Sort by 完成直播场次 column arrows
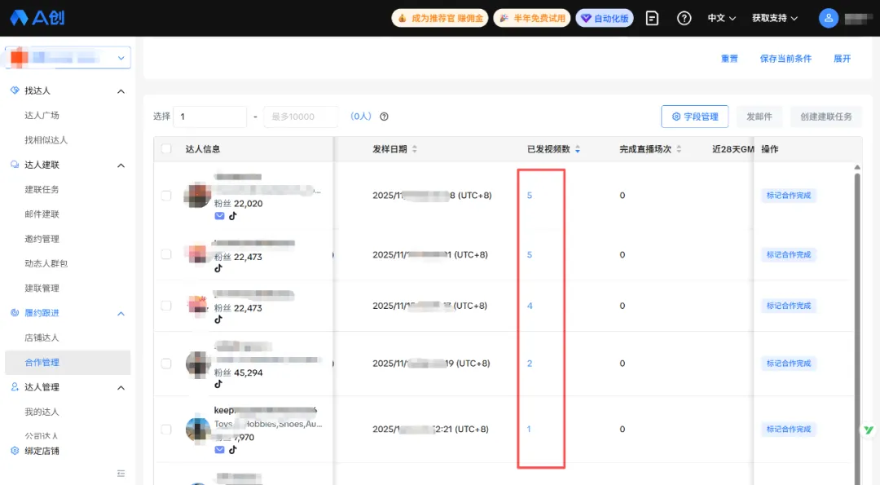 (x=679, y=149)
